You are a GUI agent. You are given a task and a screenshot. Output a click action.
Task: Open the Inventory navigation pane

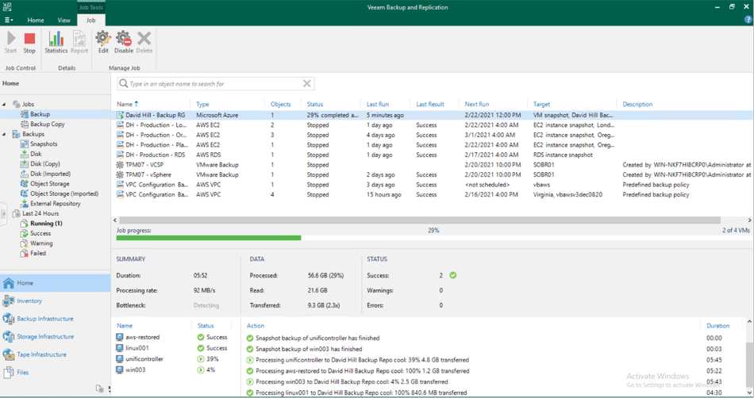pyautogui.click(x=55, y=301)
